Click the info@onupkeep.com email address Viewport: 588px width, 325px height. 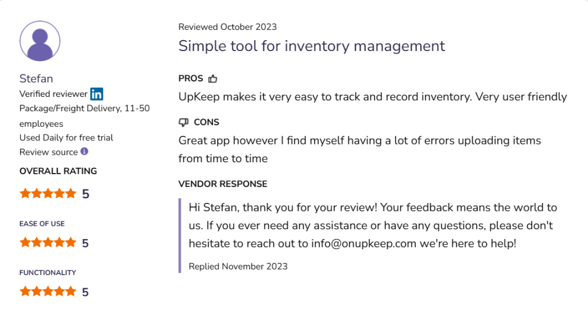point(364,243)
